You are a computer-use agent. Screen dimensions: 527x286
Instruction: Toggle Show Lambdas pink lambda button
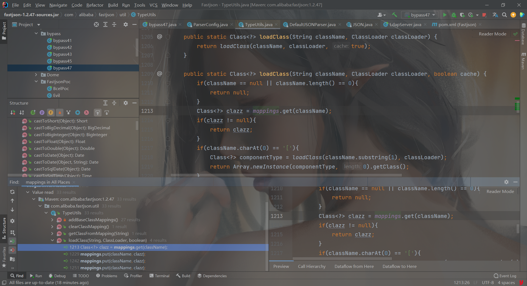[x=86, y=113]
